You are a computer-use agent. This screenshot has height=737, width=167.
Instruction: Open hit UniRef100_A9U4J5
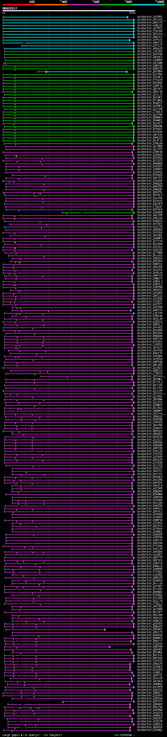pos(150,48)
